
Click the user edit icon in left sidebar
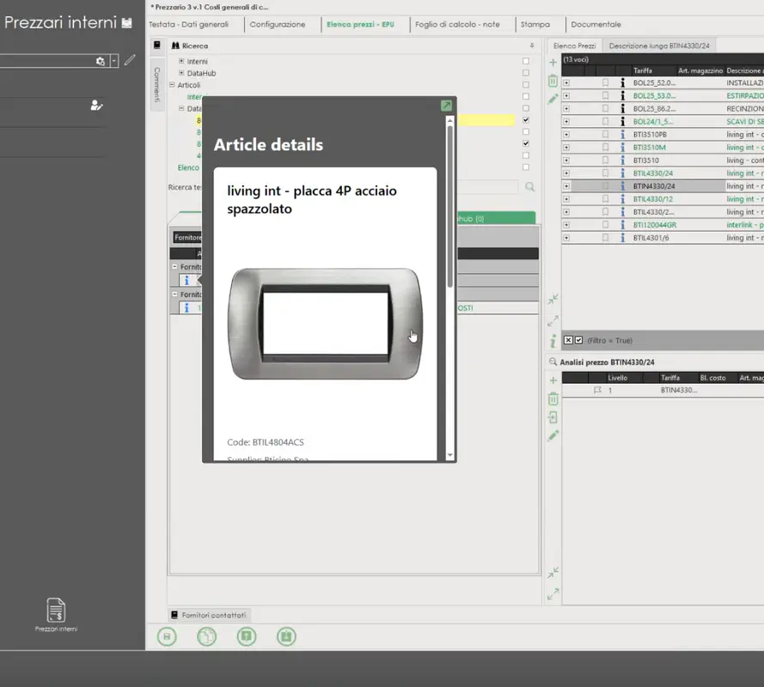click(96, 106)
